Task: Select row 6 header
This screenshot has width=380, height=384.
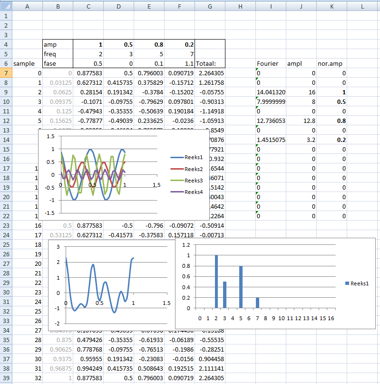Action: click(6, 63)
